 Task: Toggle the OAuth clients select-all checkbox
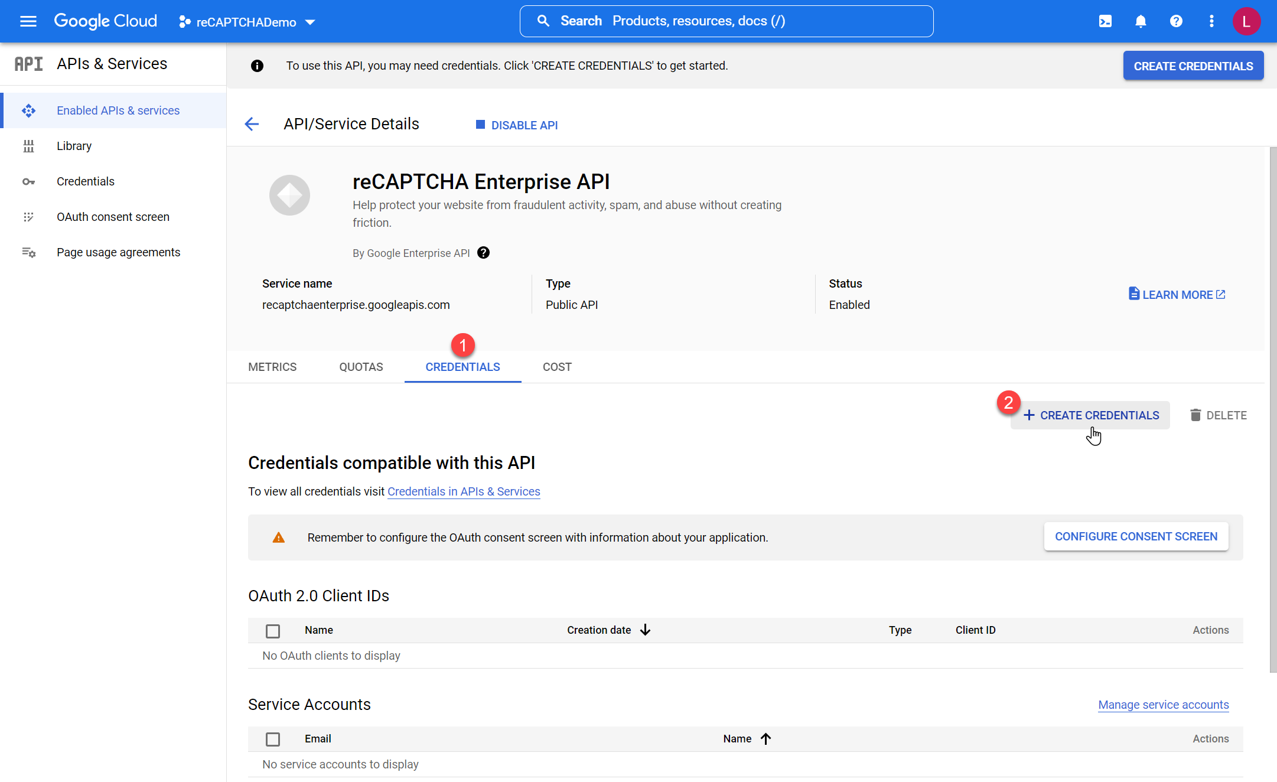(273, 631)
